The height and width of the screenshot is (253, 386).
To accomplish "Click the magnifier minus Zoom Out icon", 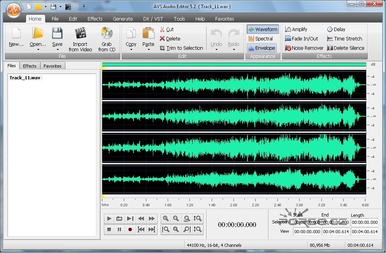I will click(x=176, y=218).
